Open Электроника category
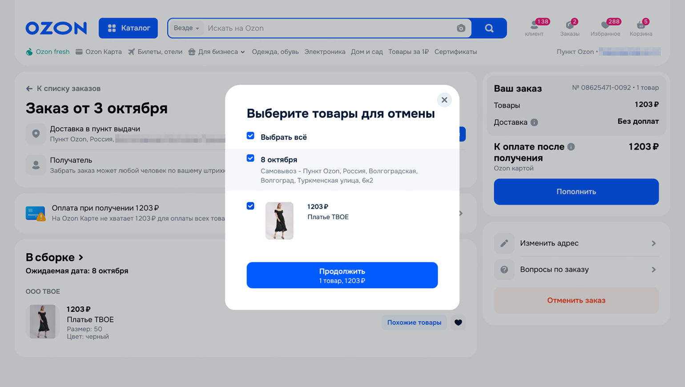Viewport: 685px width, 387px height. 325,52
